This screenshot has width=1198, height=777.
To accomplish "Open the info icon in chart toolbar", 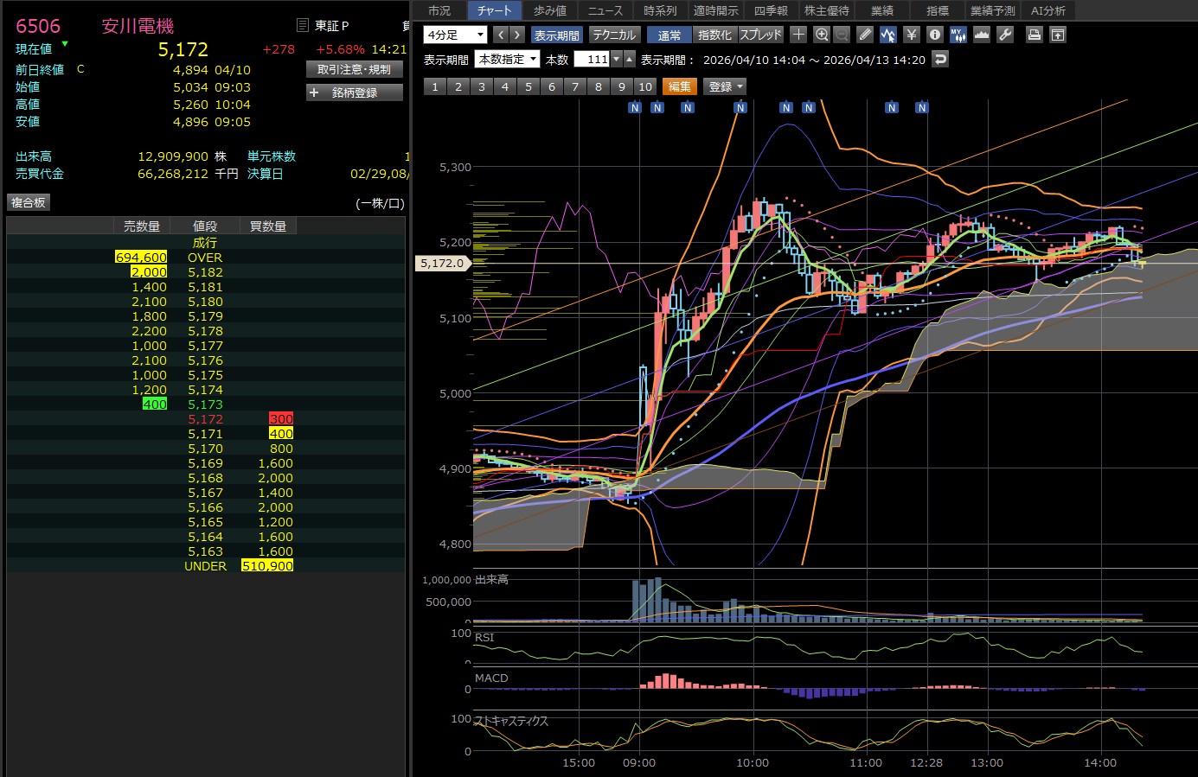I will tap(934, 35).
